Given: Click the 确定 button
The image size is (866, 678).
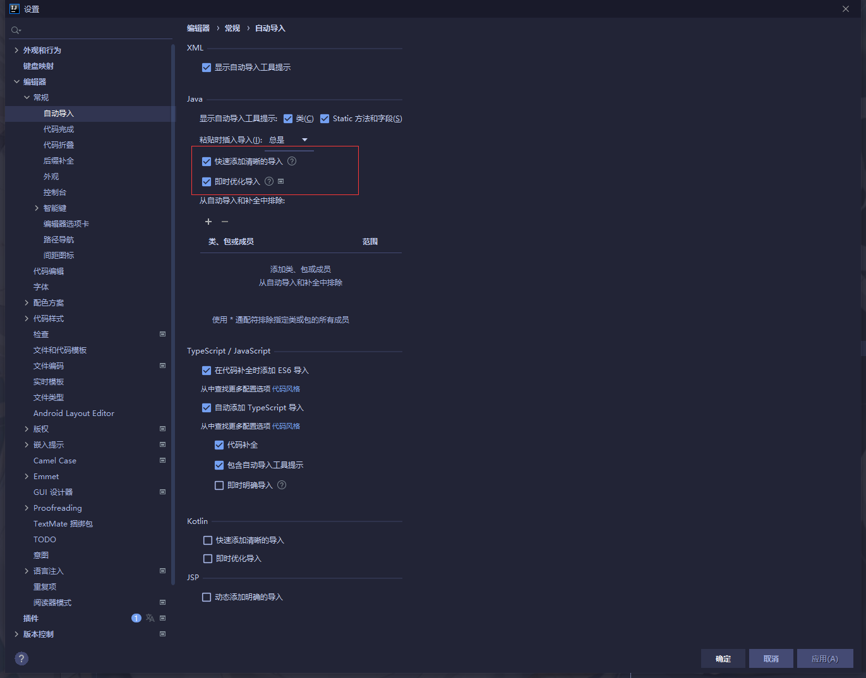Looking at the screenshot, I should coord(723,658).
